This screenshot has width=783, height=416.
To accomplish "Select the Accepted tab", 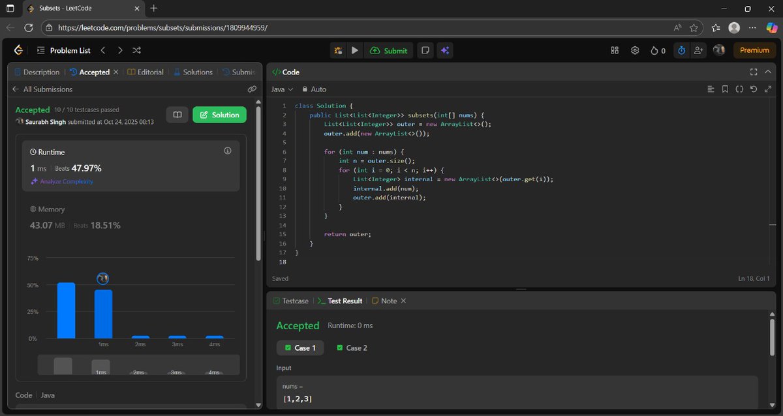I will (90, 72).
